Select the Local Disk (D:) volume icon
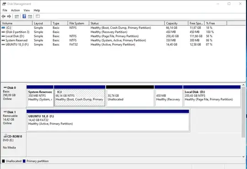The image size is (247, 169). coord(3,36)
